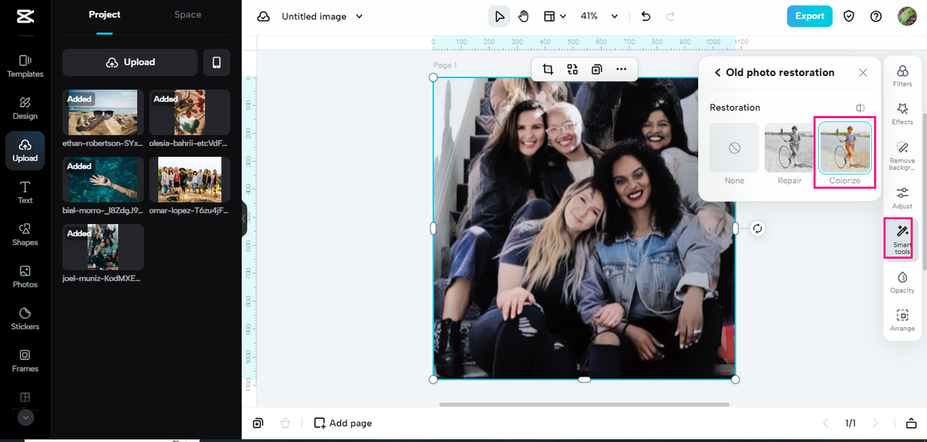Open the help question icon
The image size is (927, 442).
[876, 16]
